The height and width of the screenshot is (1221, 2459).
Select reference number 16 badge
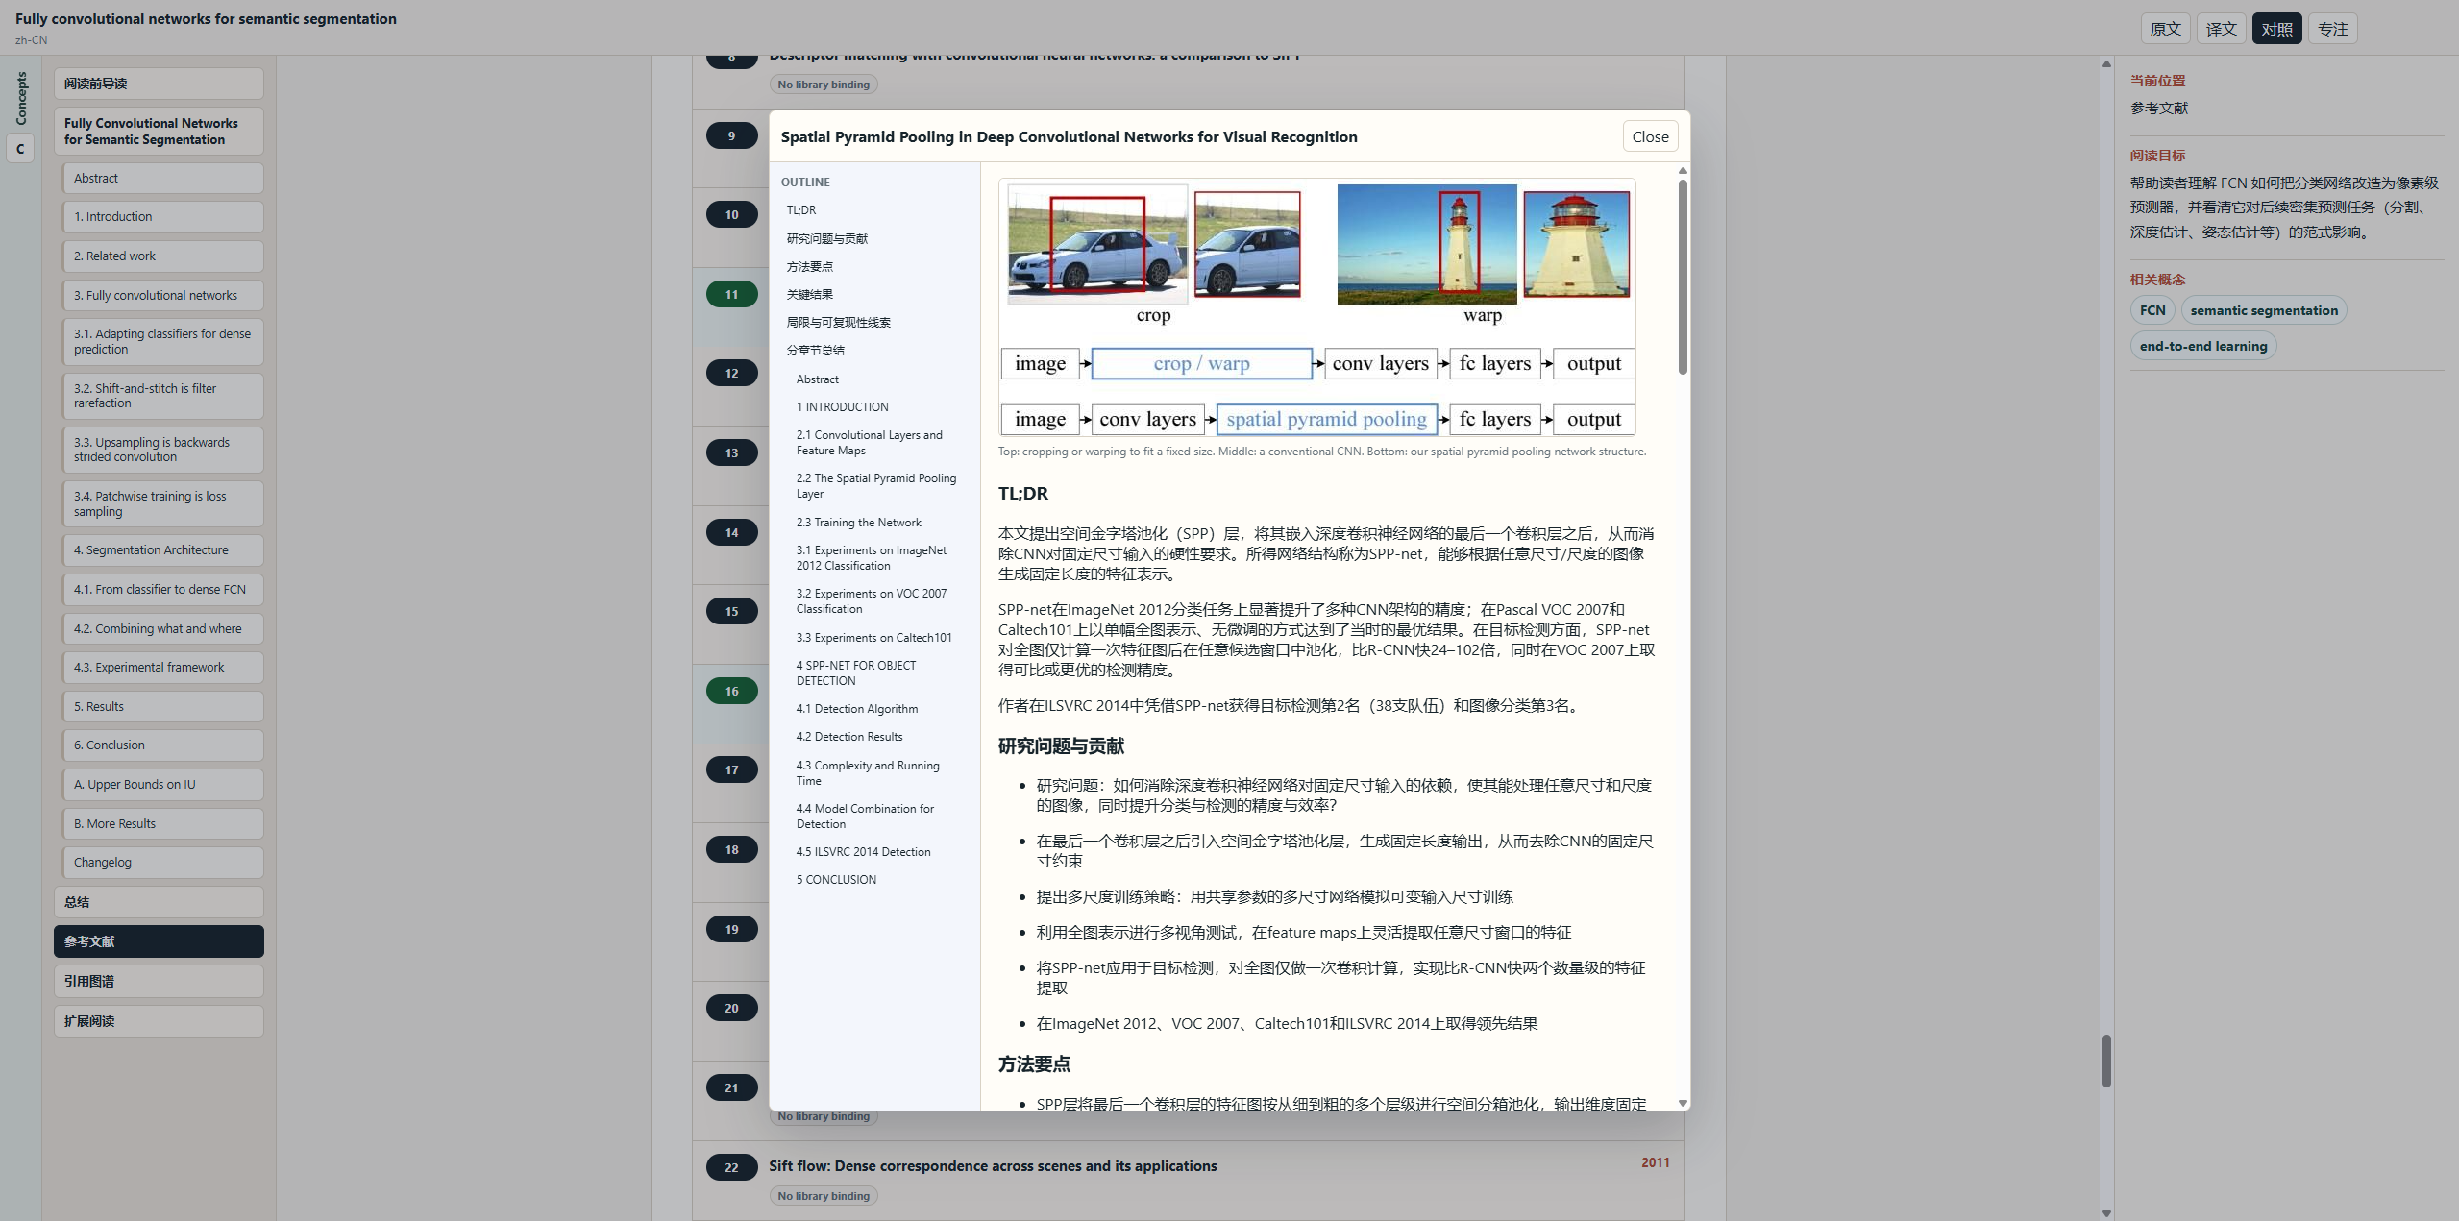pyautogui.click(x=731, y=691)
